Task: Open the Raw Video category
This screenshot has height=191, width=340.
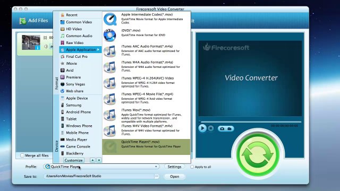Action: coord(80,42)
